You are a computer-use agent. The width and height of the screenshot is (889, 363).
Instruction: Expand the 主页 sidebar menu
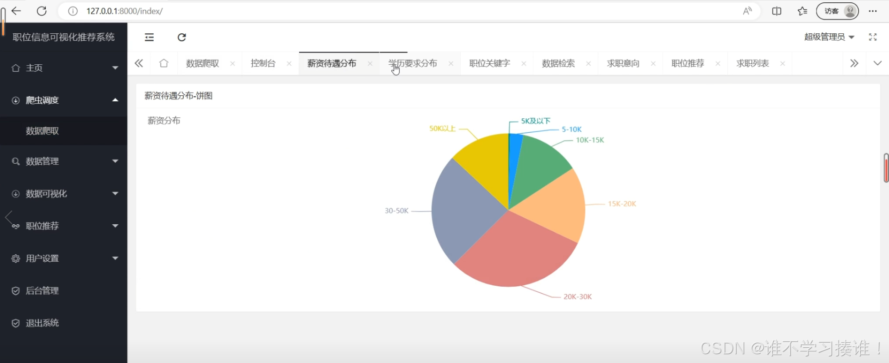(64, 68)
